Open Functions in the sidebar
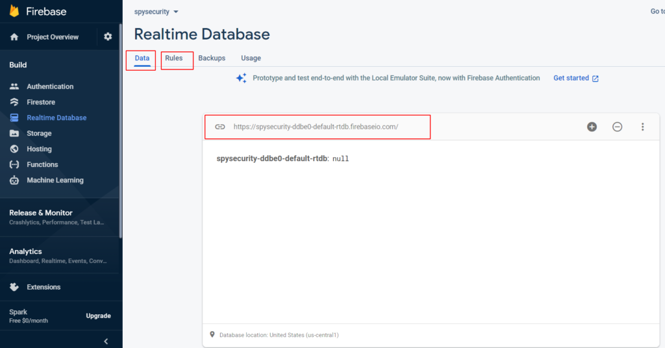The image size is (665, 348). [x=42, y=164]
